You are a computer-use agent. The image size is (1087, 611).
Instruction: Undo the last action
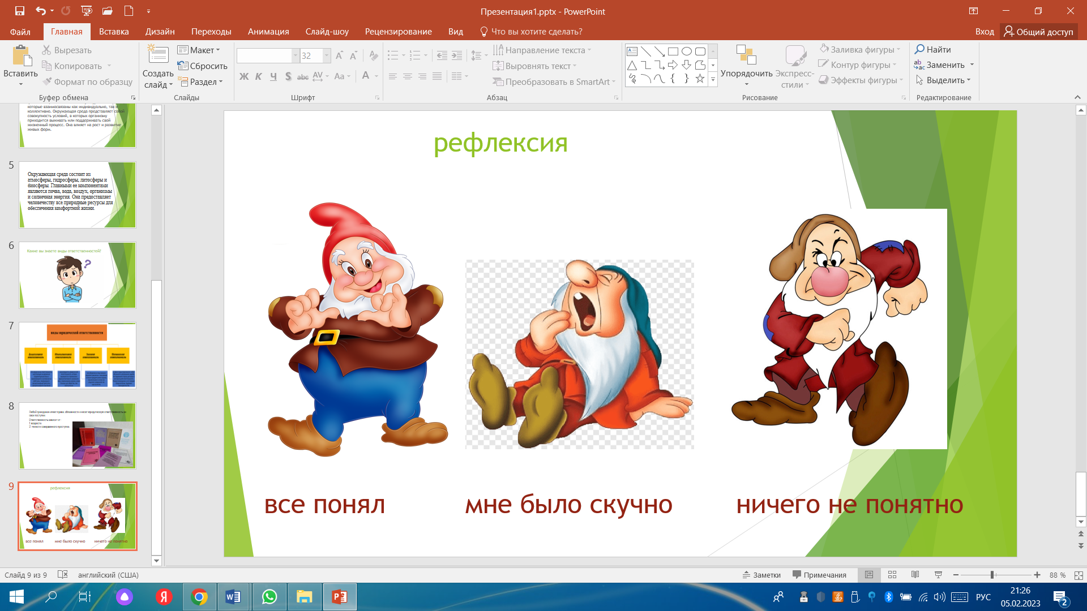pyautogui.click(x=41, y=11)
